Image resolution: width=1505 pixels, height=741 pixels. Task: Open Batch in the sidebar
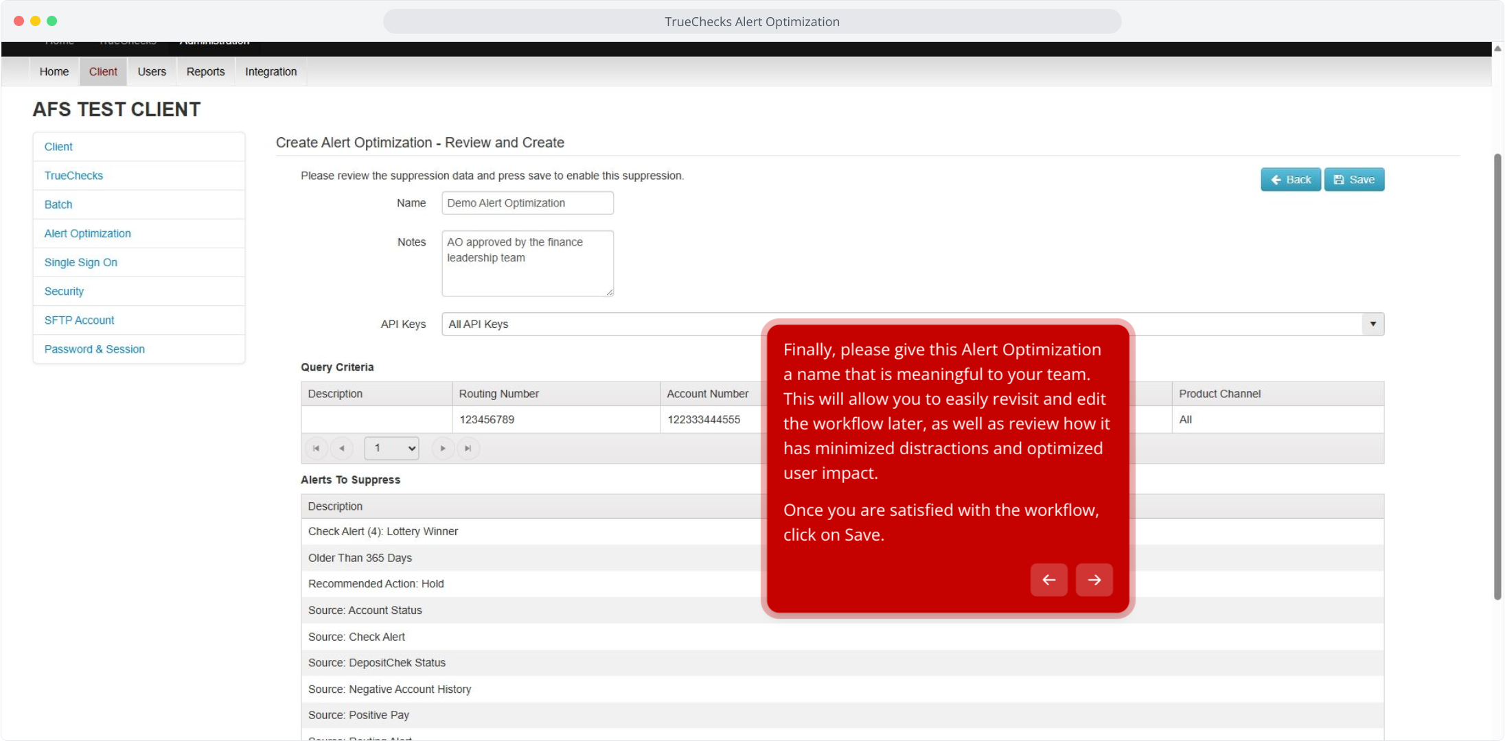pyautogui.click(x=139, y=204)
